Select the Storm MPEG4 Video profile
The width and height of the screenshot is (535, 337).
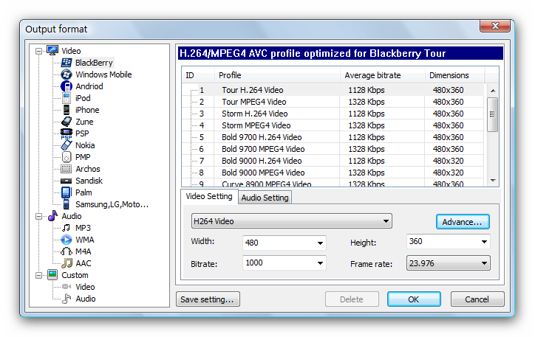click(x=333, y=125)
